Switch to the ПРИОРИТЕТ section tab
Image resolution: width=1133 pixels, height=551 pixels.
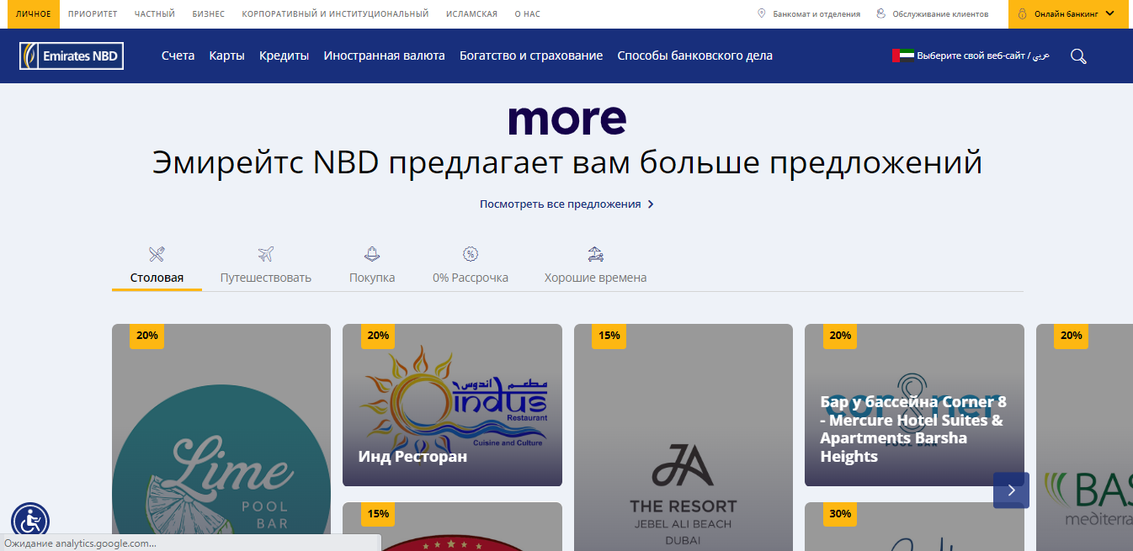[93, 14]
